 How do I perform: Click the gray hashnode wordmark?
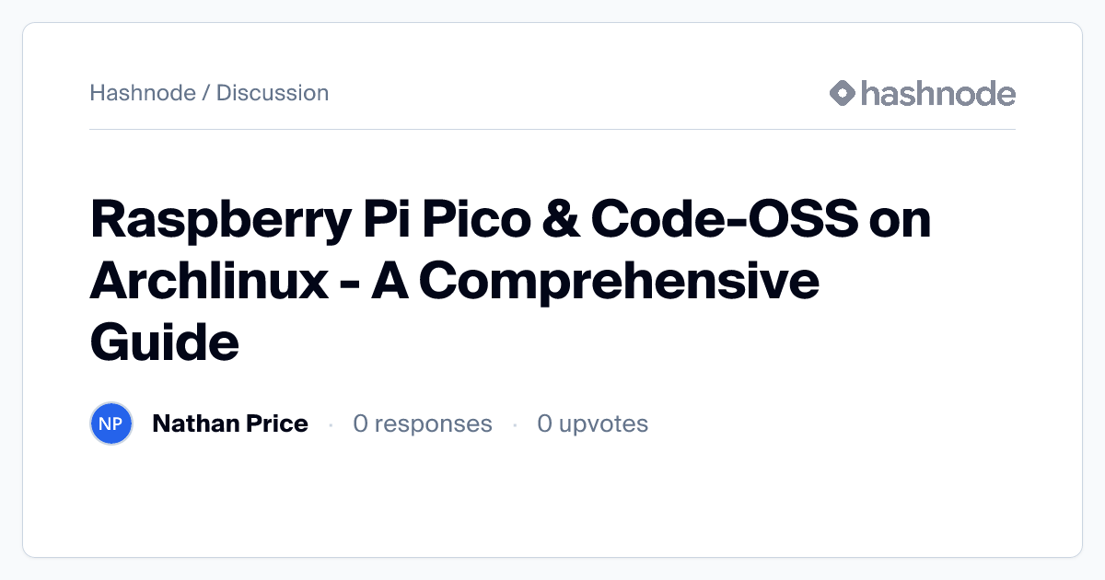pyautogui.click(x=937, y=93)
